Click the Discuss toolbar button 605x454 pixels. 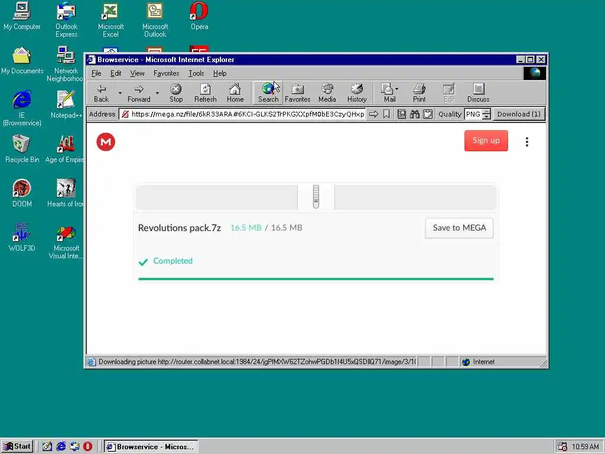pyautogui.click(x=478, y=93)
